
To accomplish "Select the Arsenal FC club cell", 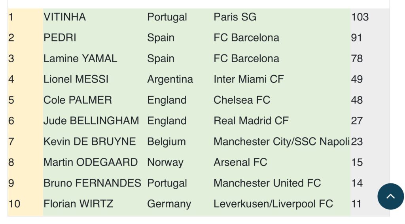I will tap(240, 162).
